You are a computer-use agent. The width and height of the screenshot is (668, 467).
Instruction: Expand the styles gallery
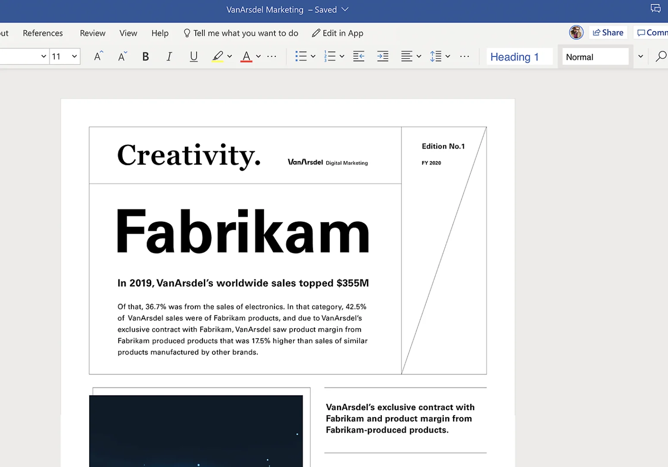click(x=640, y=56)
